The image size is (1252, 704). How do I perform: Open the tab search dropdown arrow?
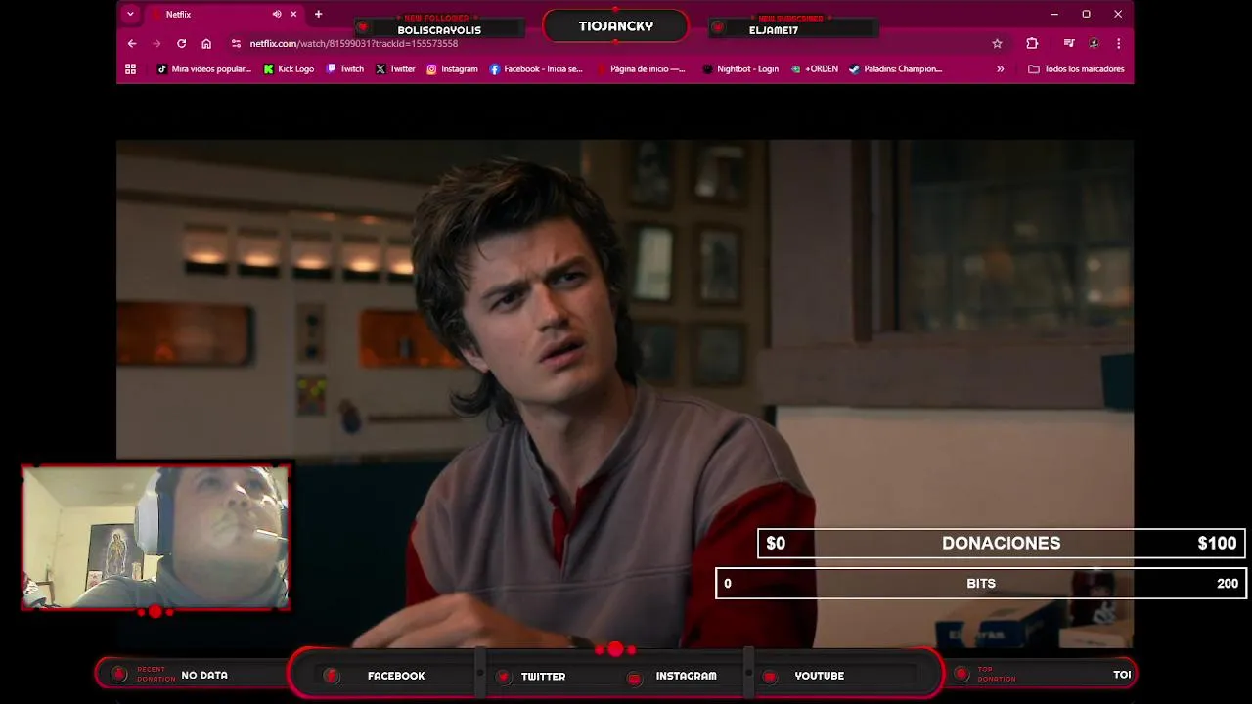[x=130, y=14]
